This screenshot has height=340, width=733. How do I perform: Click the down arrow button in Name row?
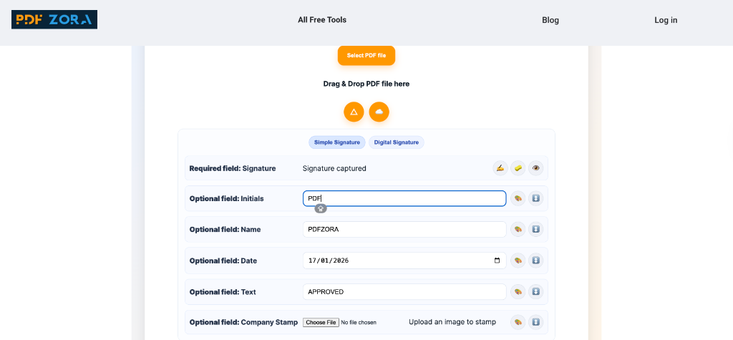tap(536, 230)
